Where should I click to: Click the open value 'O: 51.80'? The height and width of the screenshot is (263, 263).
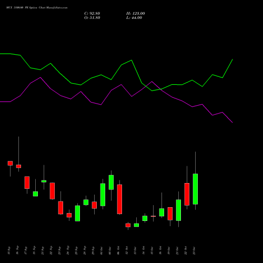tap(92, 18)
